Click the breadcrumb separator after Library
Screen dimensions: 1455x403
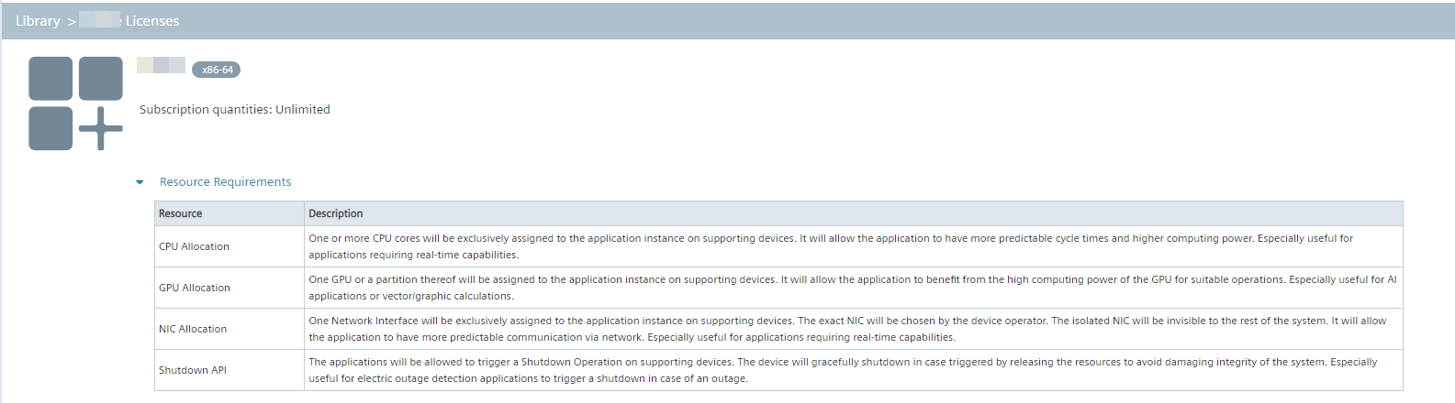click(71, 21)
